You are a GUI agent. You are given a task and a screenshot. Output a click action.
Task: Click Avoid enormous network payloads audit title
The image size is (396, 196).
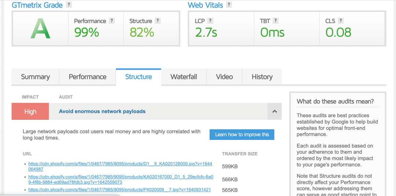pyautogui.click(x=102, y=111)
